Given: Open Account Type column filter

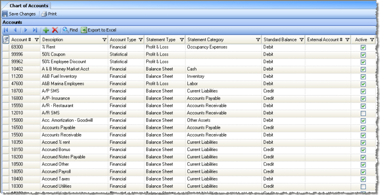Looking at the screenshot, I should pos(141,40).
